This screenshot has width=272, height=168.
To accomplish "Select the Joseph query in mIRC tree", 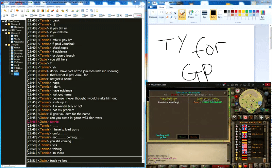I will (17, 59).
